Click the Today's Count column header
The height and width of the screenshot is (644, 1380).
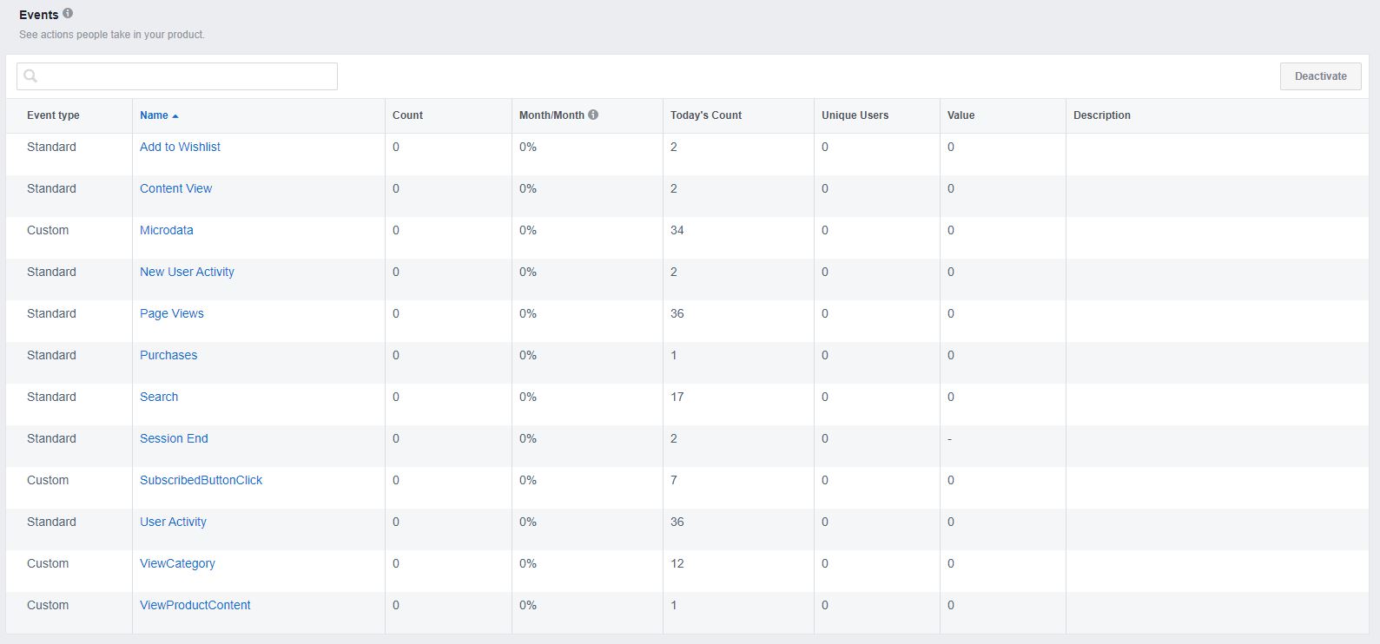click(x=705, y=115)
